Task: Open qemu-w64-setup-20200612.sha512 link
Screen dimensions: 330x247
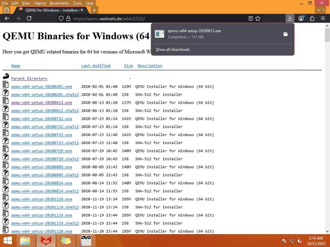Action: pyautogui.click(x=45, y=111)
